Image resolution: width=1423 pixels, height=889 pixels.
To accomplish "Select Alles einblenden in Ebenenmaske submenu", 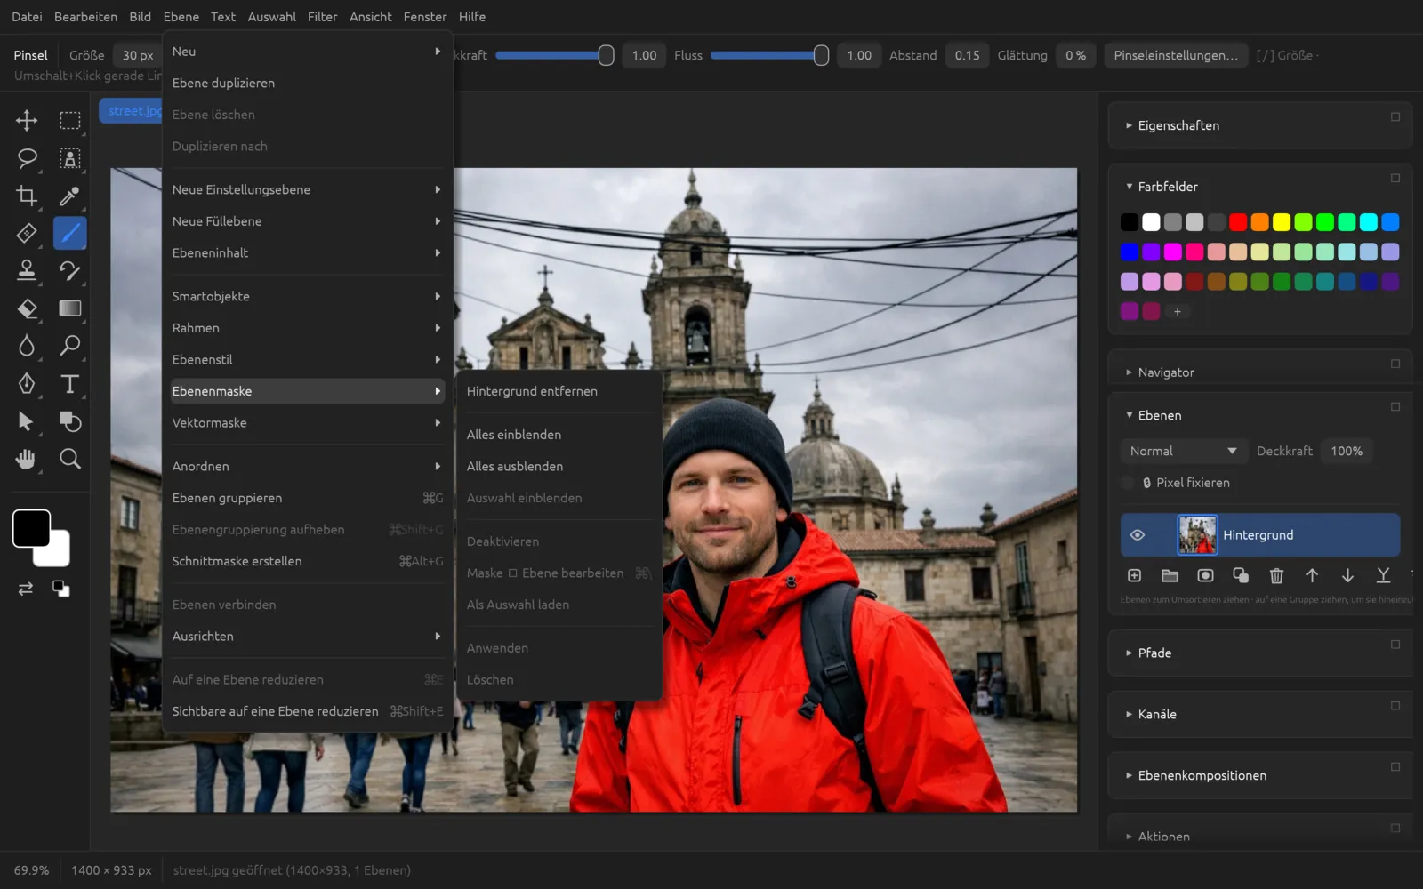I will (559, 435).
